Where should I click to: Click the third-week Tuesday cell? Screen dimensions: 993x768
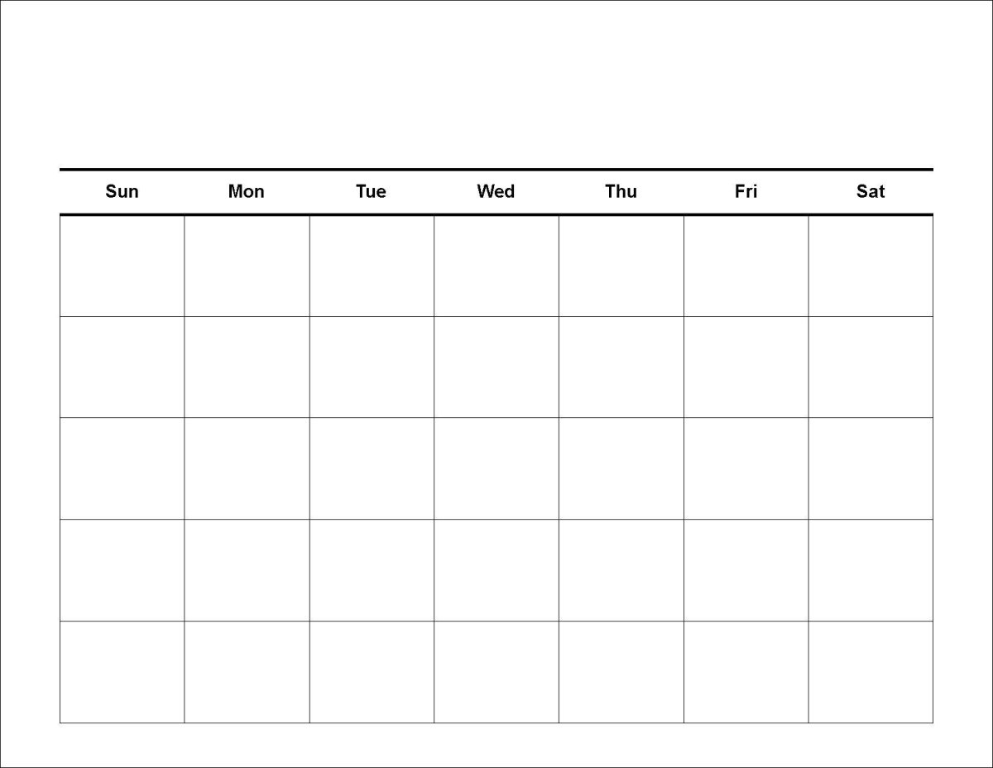[x=372, y=468]
